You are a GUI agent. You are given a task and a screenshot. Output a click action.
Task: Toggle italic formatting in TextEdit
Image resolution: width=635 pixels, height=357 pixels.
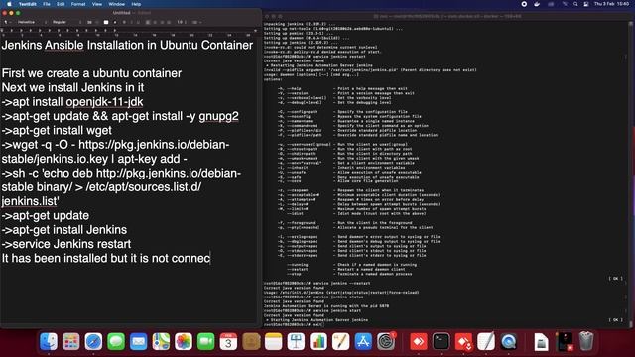131,22
